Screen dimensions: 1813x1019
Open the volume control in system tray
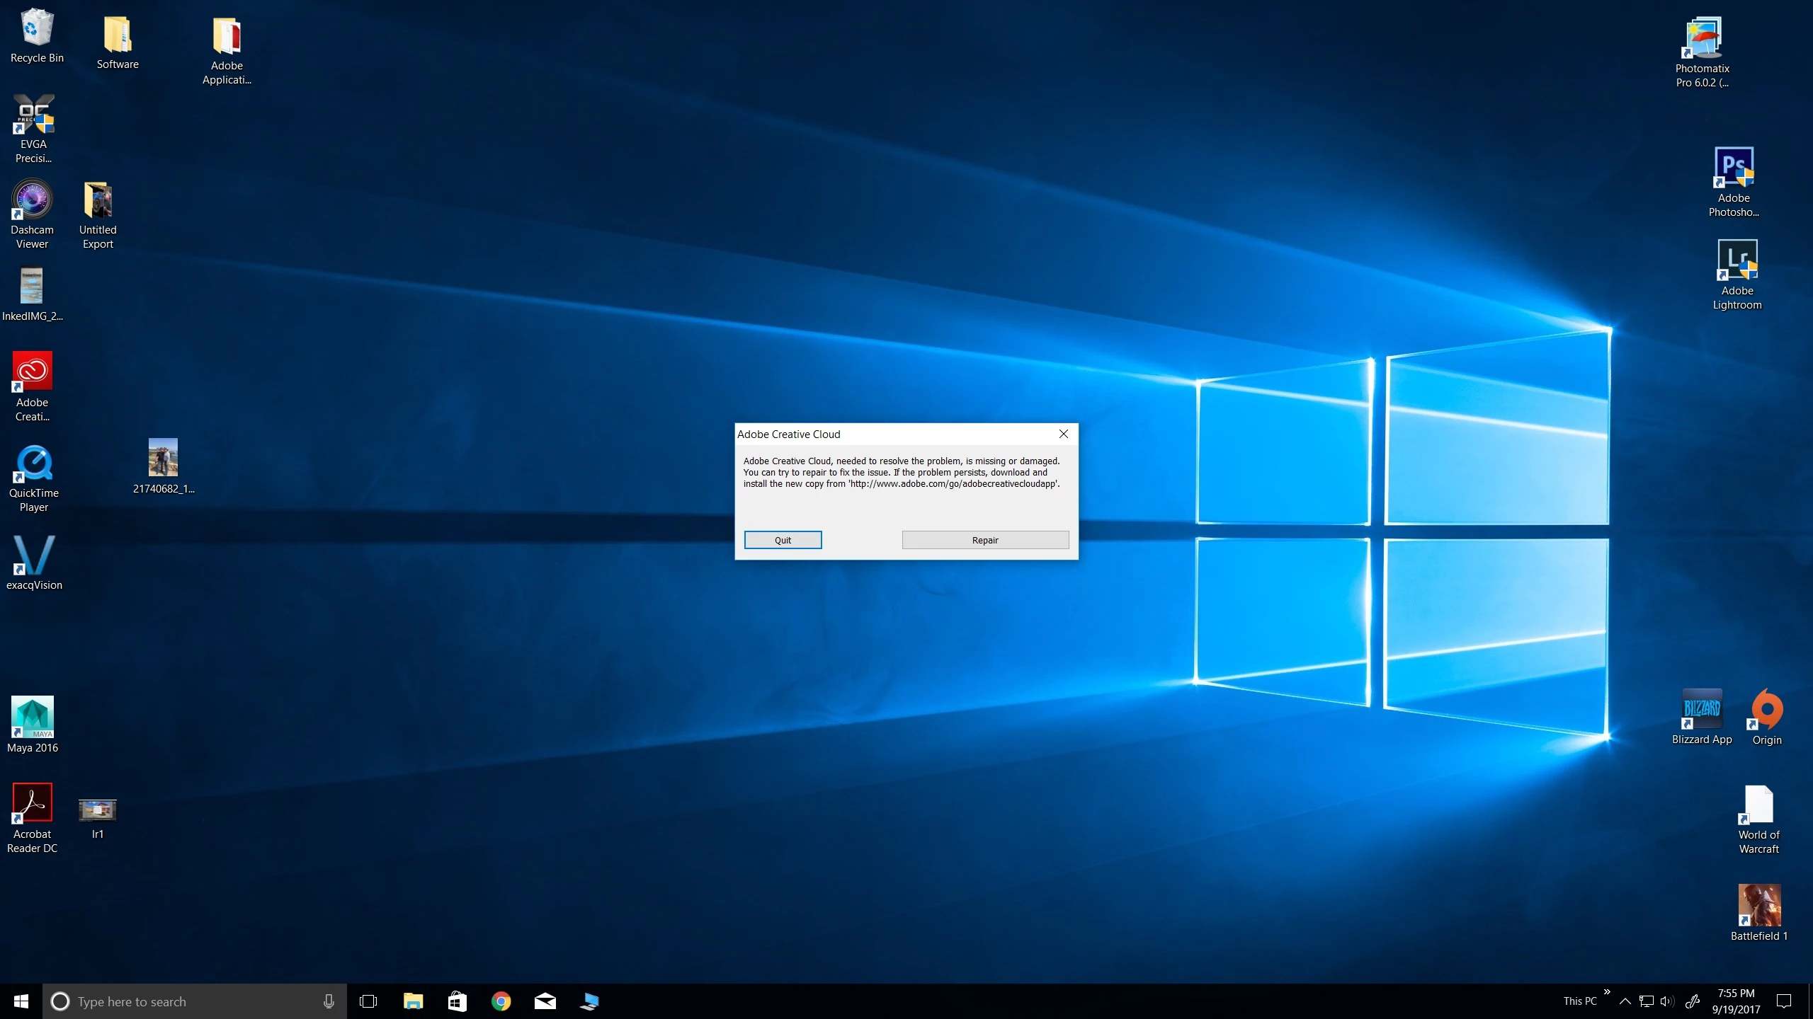[x=1667, y=1001]
